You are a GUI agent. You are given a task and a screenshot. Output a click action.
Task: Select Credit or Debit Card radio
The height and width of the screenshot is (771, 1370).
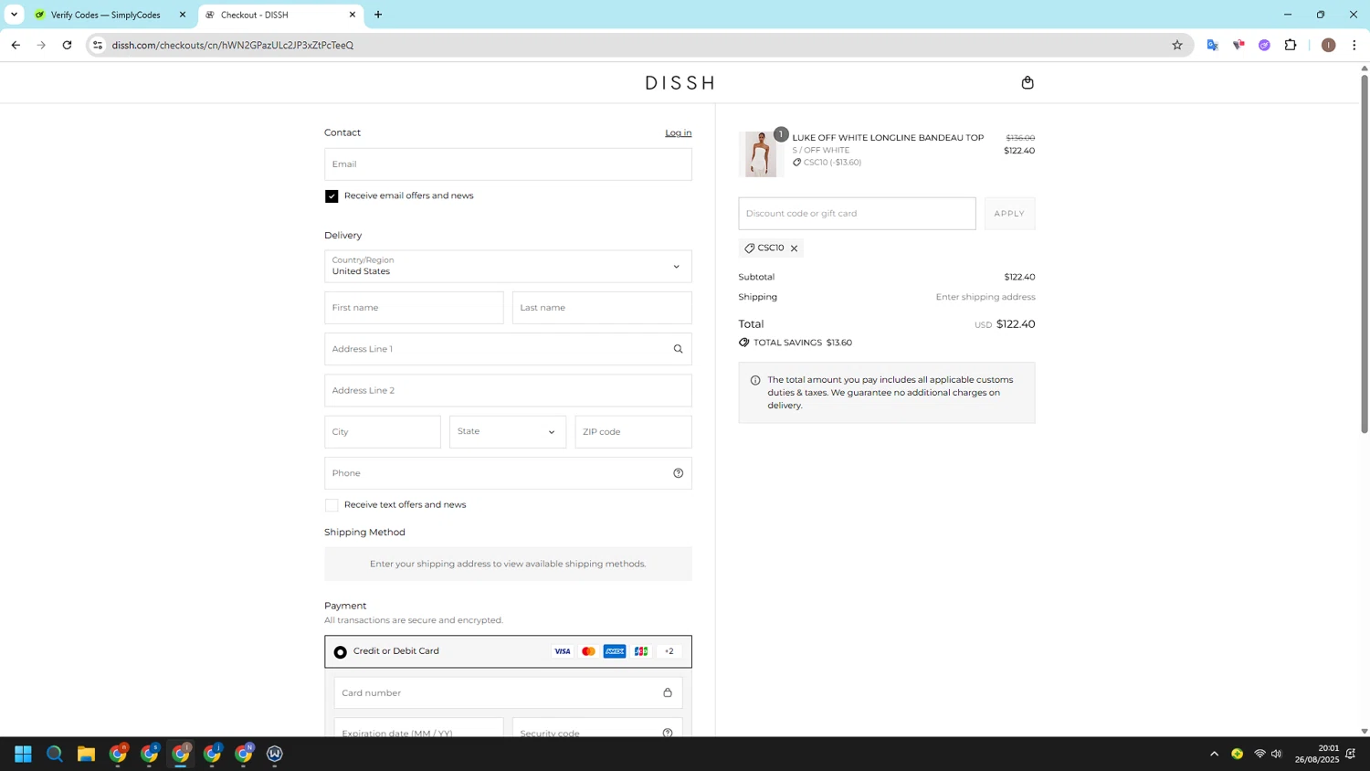click(x=341, y=652)
